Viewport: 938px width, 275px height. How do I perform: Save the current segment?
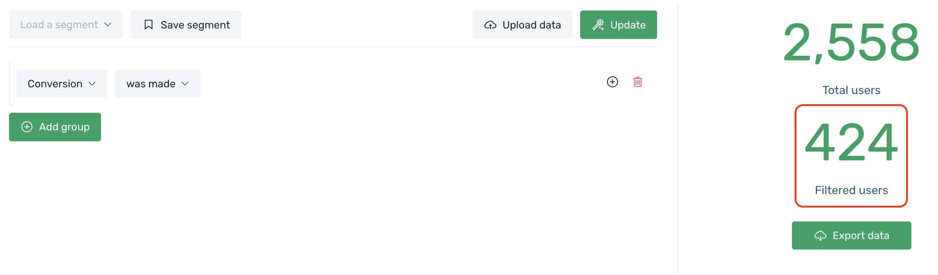[x=186, y=25]
